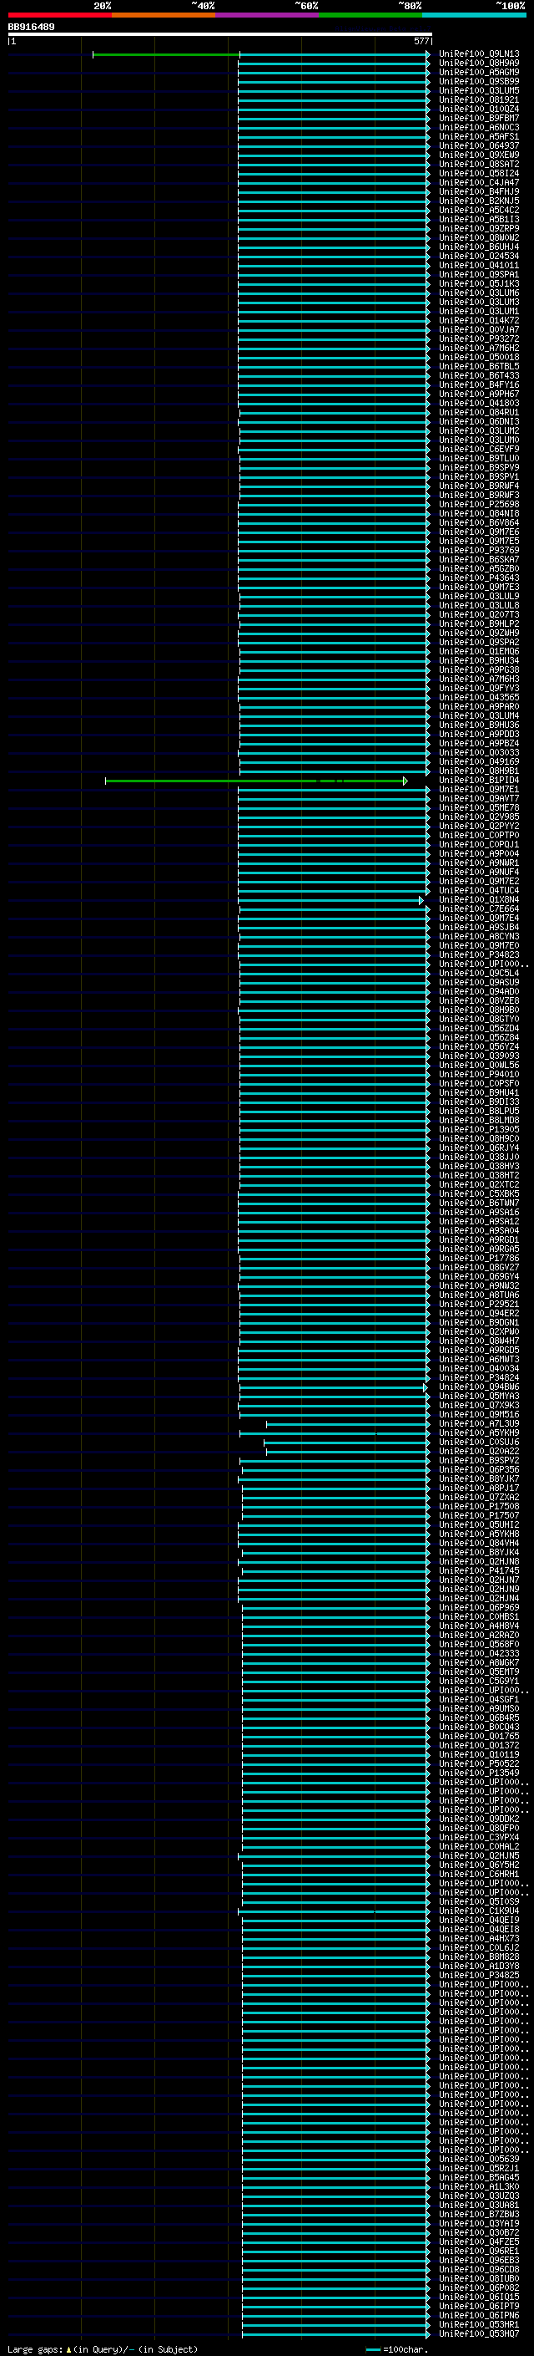Select label UniRef100_Q41011

click(479, 265)
